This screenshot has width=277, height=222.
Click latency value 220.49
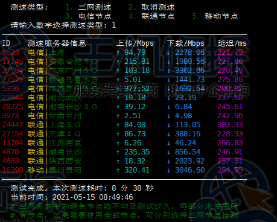(x=230, y=71)
